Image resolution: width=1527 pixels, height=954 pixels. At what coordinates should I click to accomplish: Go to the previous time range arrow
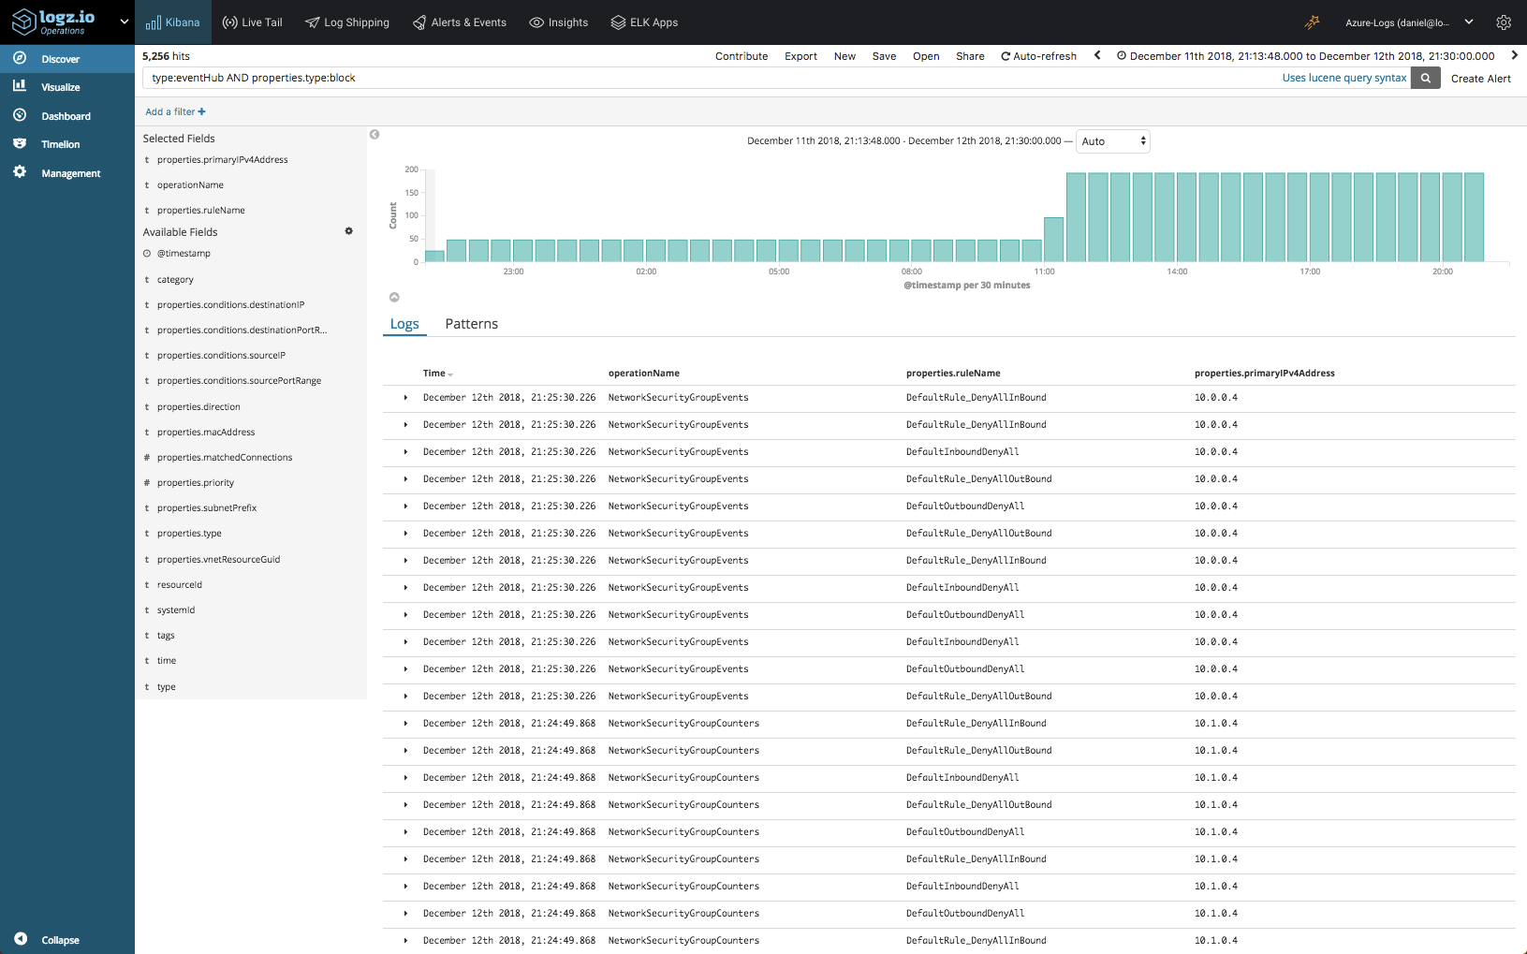(x=1097, y=55)
